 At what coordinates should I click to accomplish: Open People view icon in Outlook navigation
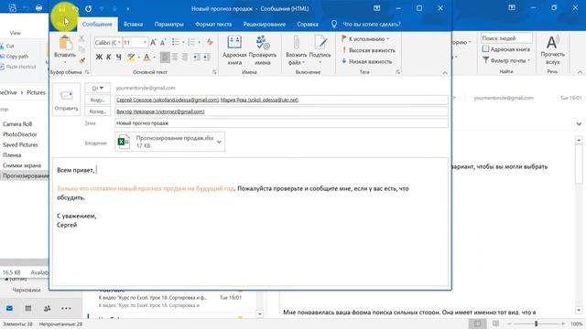point(47,309)
